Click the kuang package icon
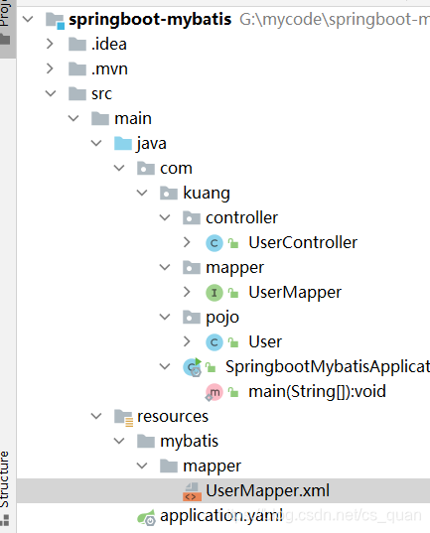Screen dimensions: 430x533 pyautogui.click(x=169, y=194)
